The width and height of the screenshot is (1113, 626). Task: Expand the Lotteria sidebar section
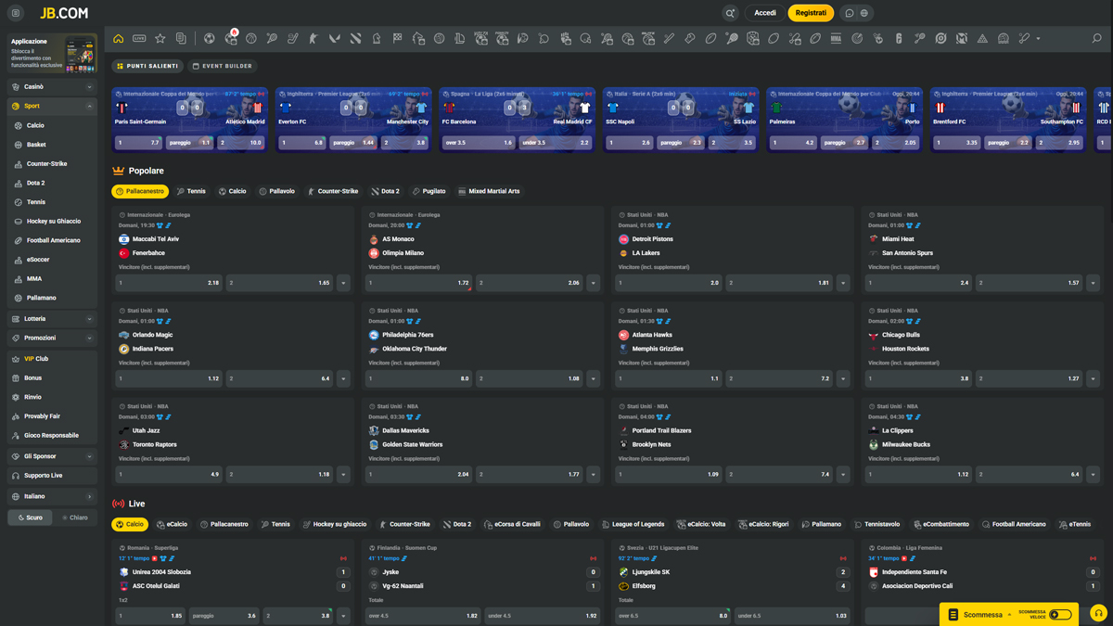(x=52, y=319)
